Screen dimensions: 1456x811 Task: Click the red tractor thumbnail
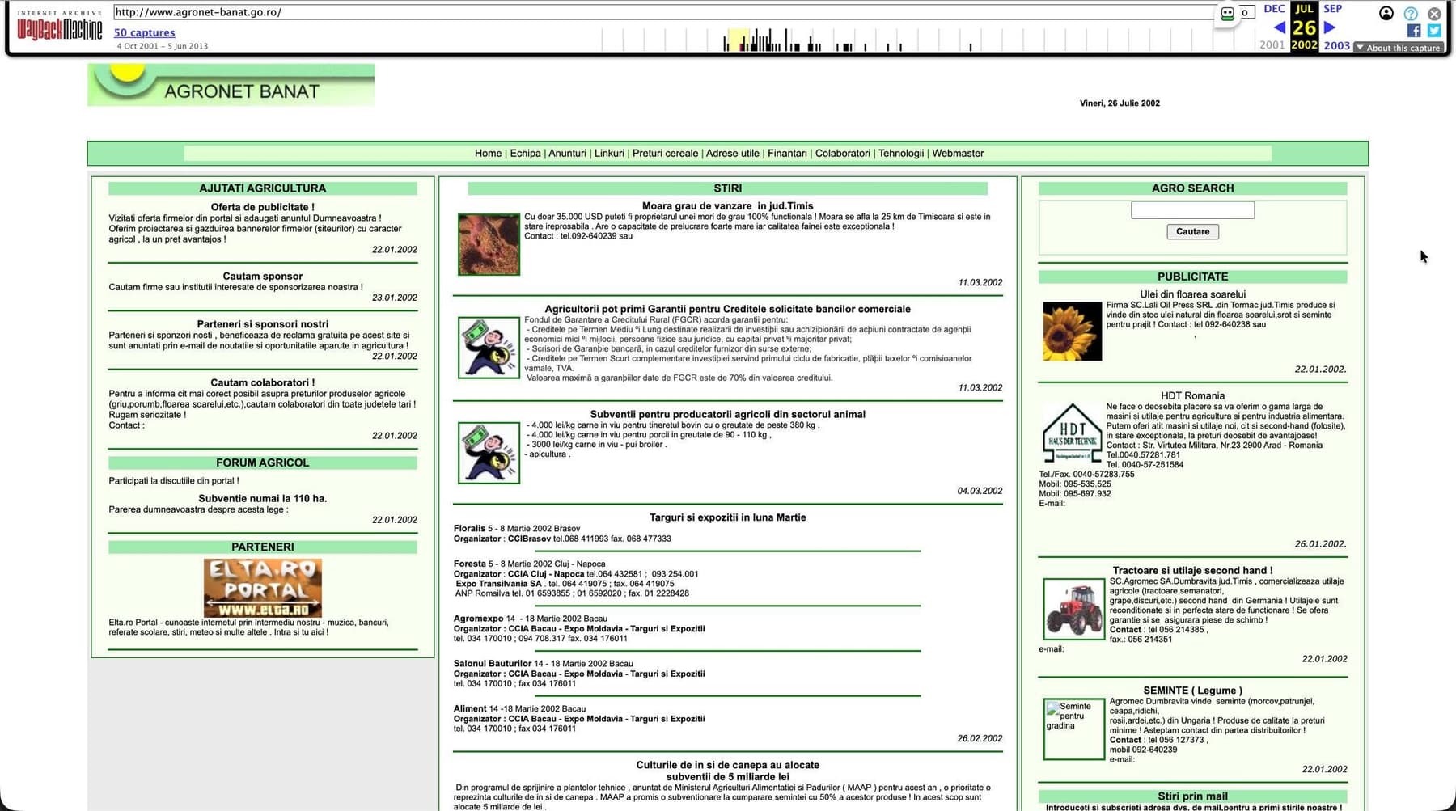[1073, 609]
